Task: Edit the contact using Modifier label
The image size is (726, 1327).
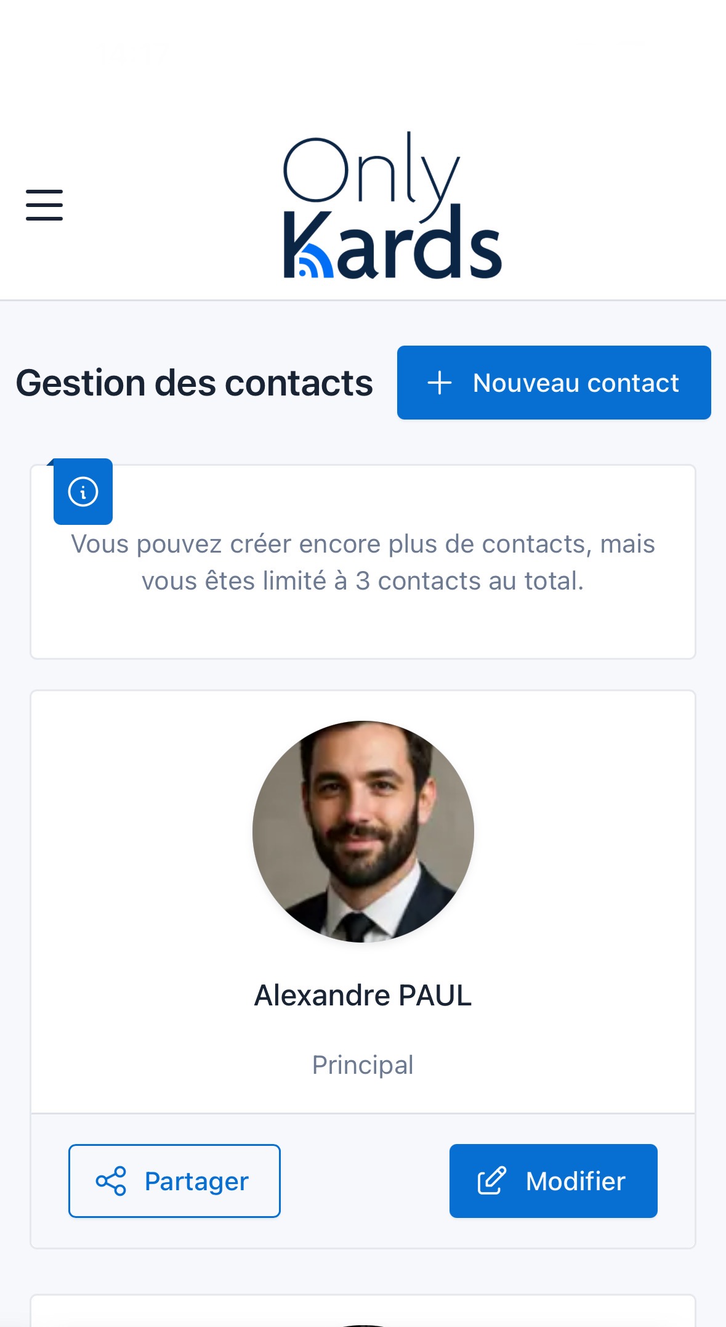Action: (575, 1181)
